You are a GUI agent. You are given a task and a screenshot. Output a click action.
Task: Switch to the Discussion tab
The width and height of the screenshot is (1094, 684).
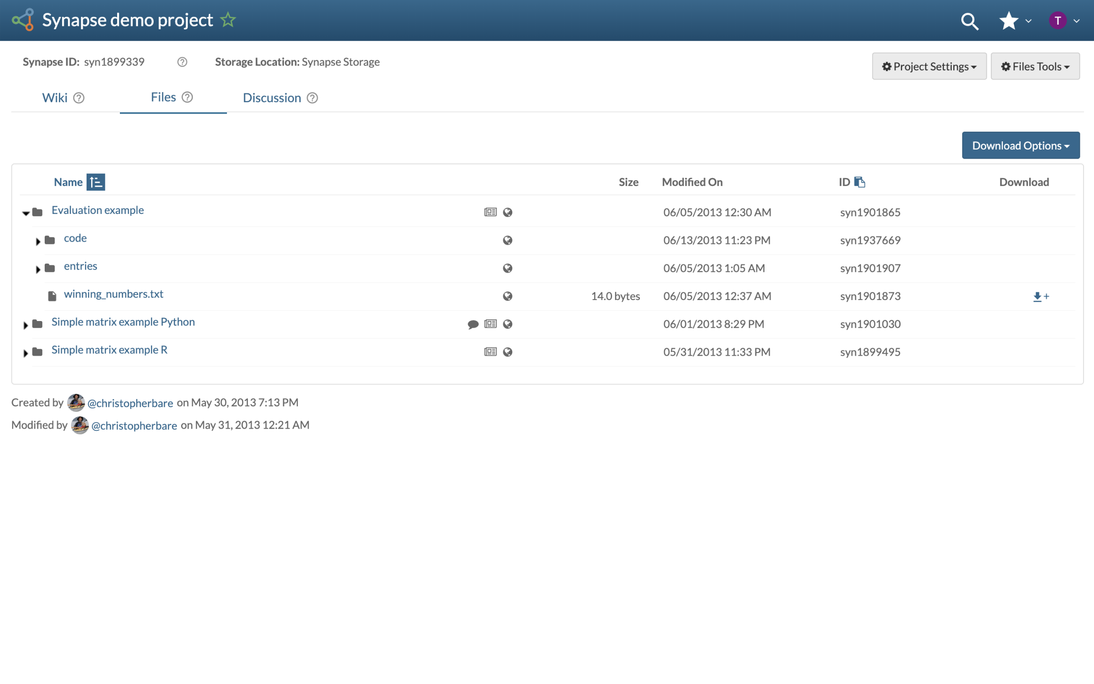point(272,98)
